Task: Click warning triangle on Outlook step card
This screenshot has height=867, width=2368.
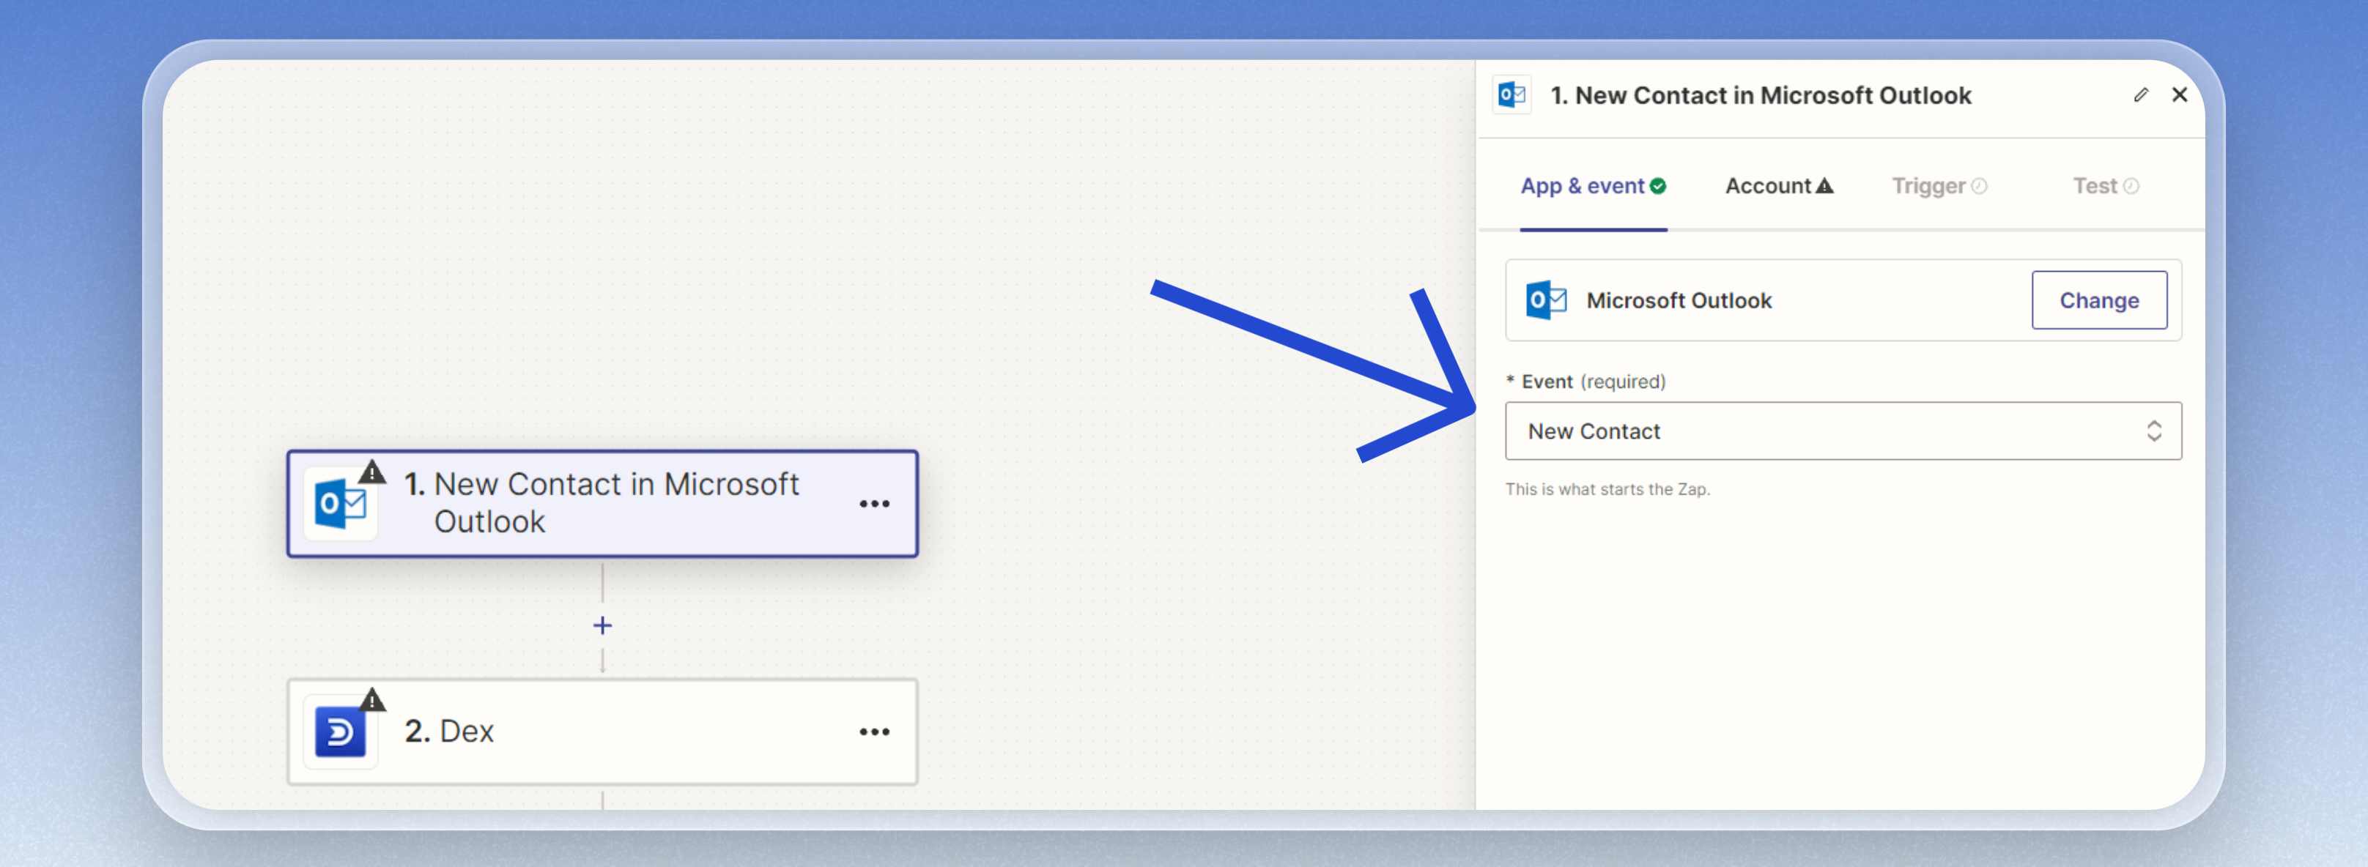Action: (x=371, y=472)
